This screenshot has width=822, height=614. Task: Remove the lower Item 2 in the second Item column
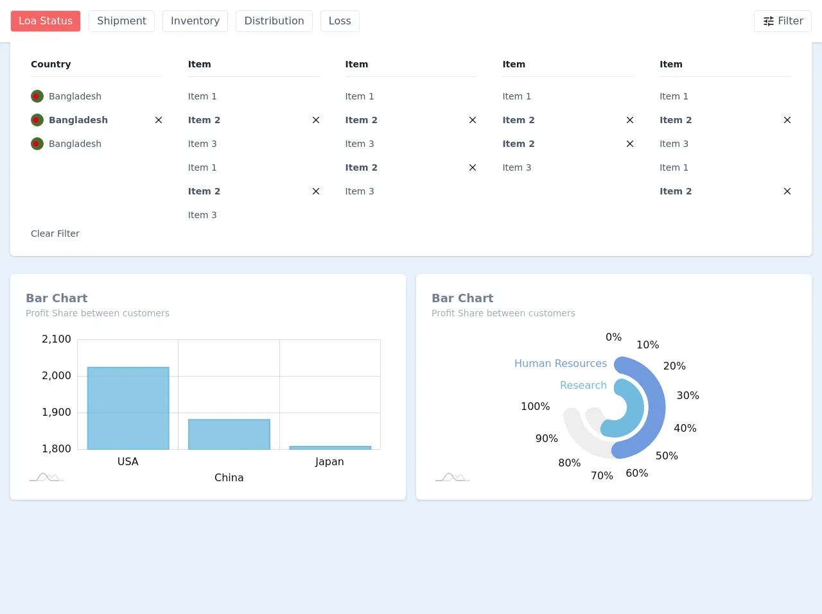[473, 167]
